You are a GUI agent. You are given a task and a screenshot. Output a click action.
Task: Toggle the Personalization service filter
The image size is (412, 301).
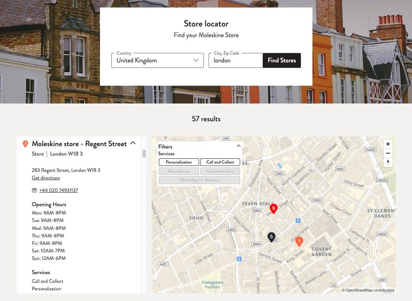(x=179, y=162)
